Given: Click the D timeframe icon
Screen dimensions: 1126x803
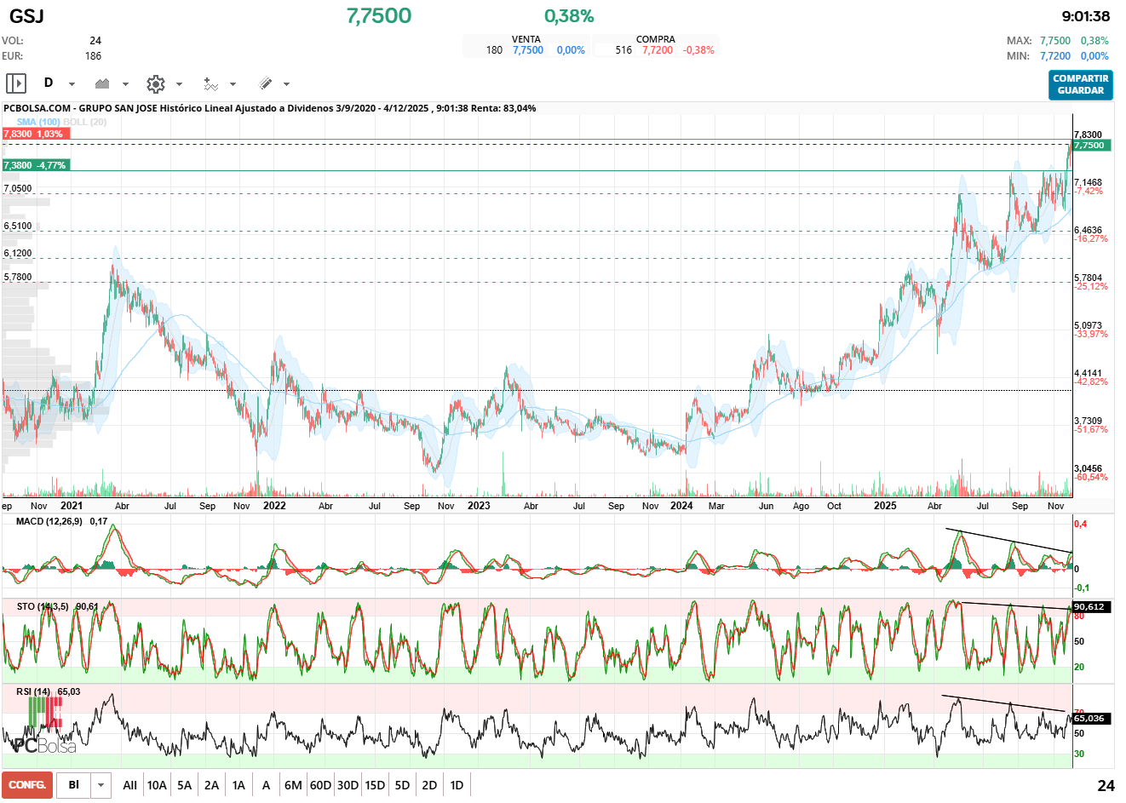Looking at the screenshot, I should tap(49, 83).
